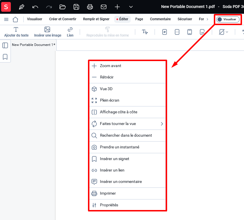Expand Faites tourner la vue submenu
This screenshot has width=244, height=220.
click(128, 124)
